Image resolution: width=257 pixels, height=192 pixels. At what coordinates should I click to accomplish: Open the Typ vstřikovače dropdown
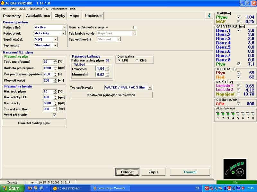150,87
